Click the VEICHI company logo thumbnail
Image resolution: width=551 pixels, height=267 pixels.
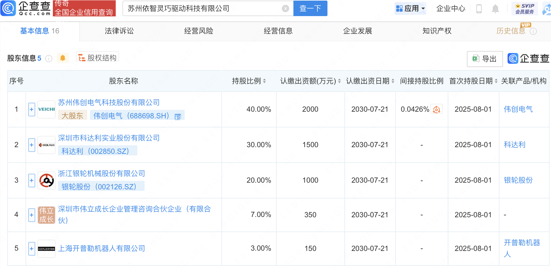point(46,109)
